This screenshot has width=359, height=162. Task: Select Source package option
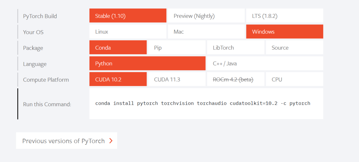[x=294, y=47]
